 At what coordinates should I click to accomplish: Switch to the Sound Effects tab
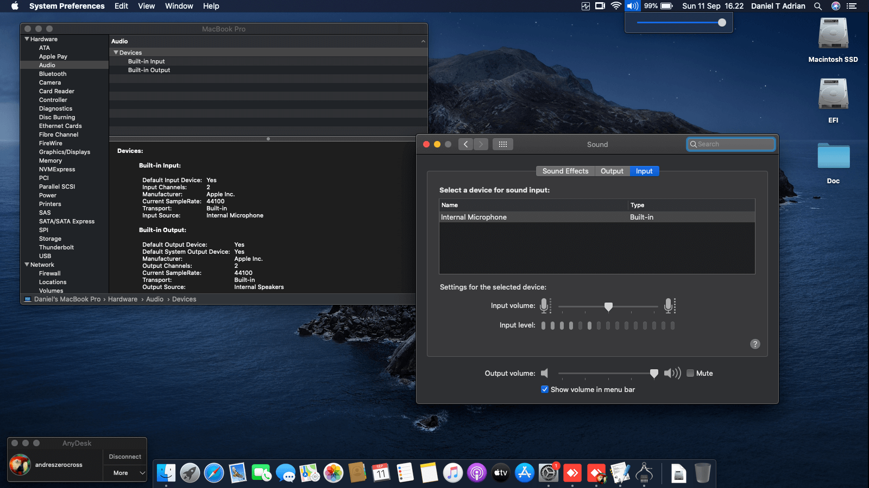click(565, 171)
